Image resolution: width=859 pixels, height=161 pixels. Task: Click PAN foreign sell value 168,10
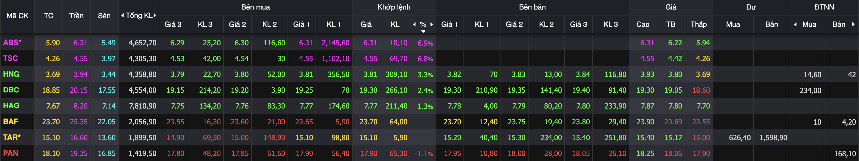[845, 154]
